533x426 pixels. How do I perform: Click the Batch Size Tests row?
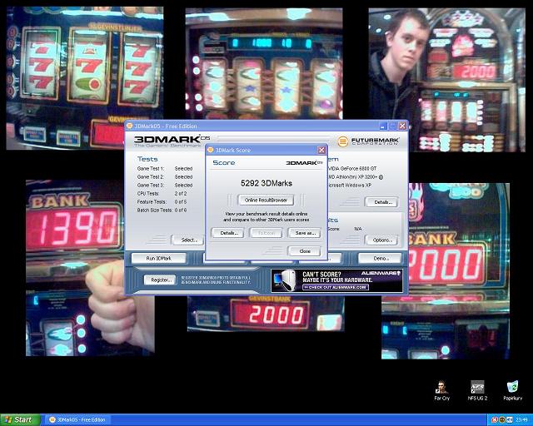(x=162, y=210)
